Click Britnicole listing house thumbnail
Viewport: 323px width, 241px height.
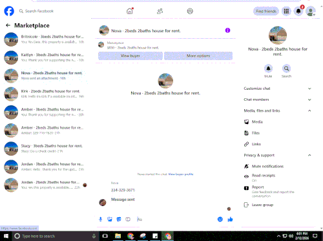pyautogui.click(x=11, y=39)
